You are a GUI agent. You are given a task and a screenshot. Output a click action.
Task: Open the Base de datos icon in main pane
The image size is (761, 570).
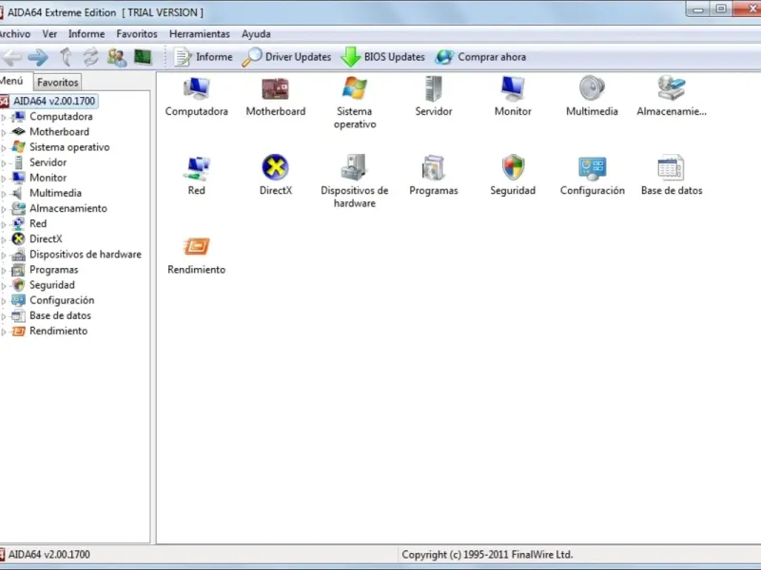[x=672, y=168]
